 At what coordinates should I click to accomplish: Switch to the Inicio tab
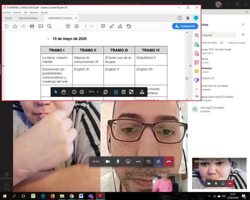click(x=8, y=18)
